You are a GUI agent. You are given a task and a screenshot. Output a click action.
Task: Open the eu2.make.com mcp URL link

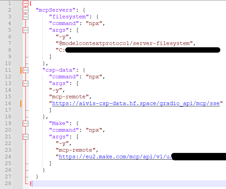[x=115, y=157]
